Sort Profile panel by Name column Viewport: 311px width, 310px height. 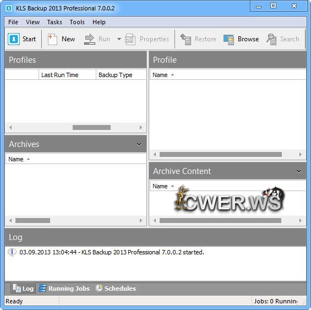228,75
